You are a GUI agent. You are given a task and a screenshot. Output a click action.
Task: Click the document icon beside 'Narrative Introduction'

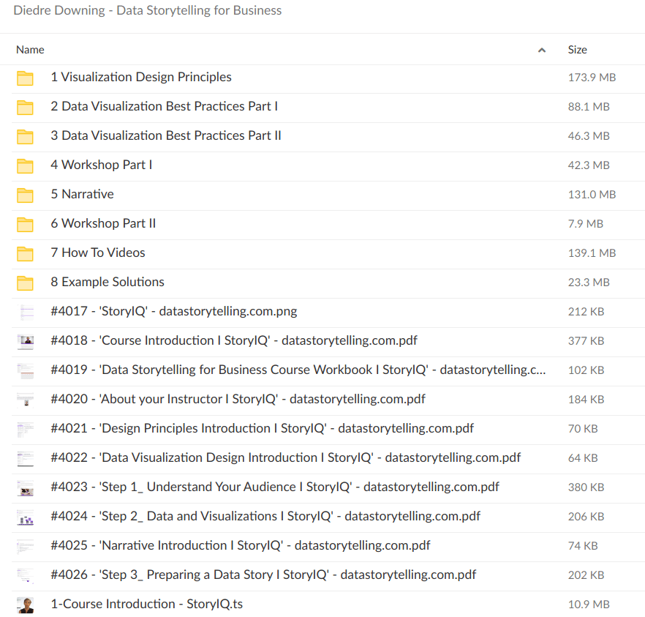pyautogui.click(x=24, y=545)
